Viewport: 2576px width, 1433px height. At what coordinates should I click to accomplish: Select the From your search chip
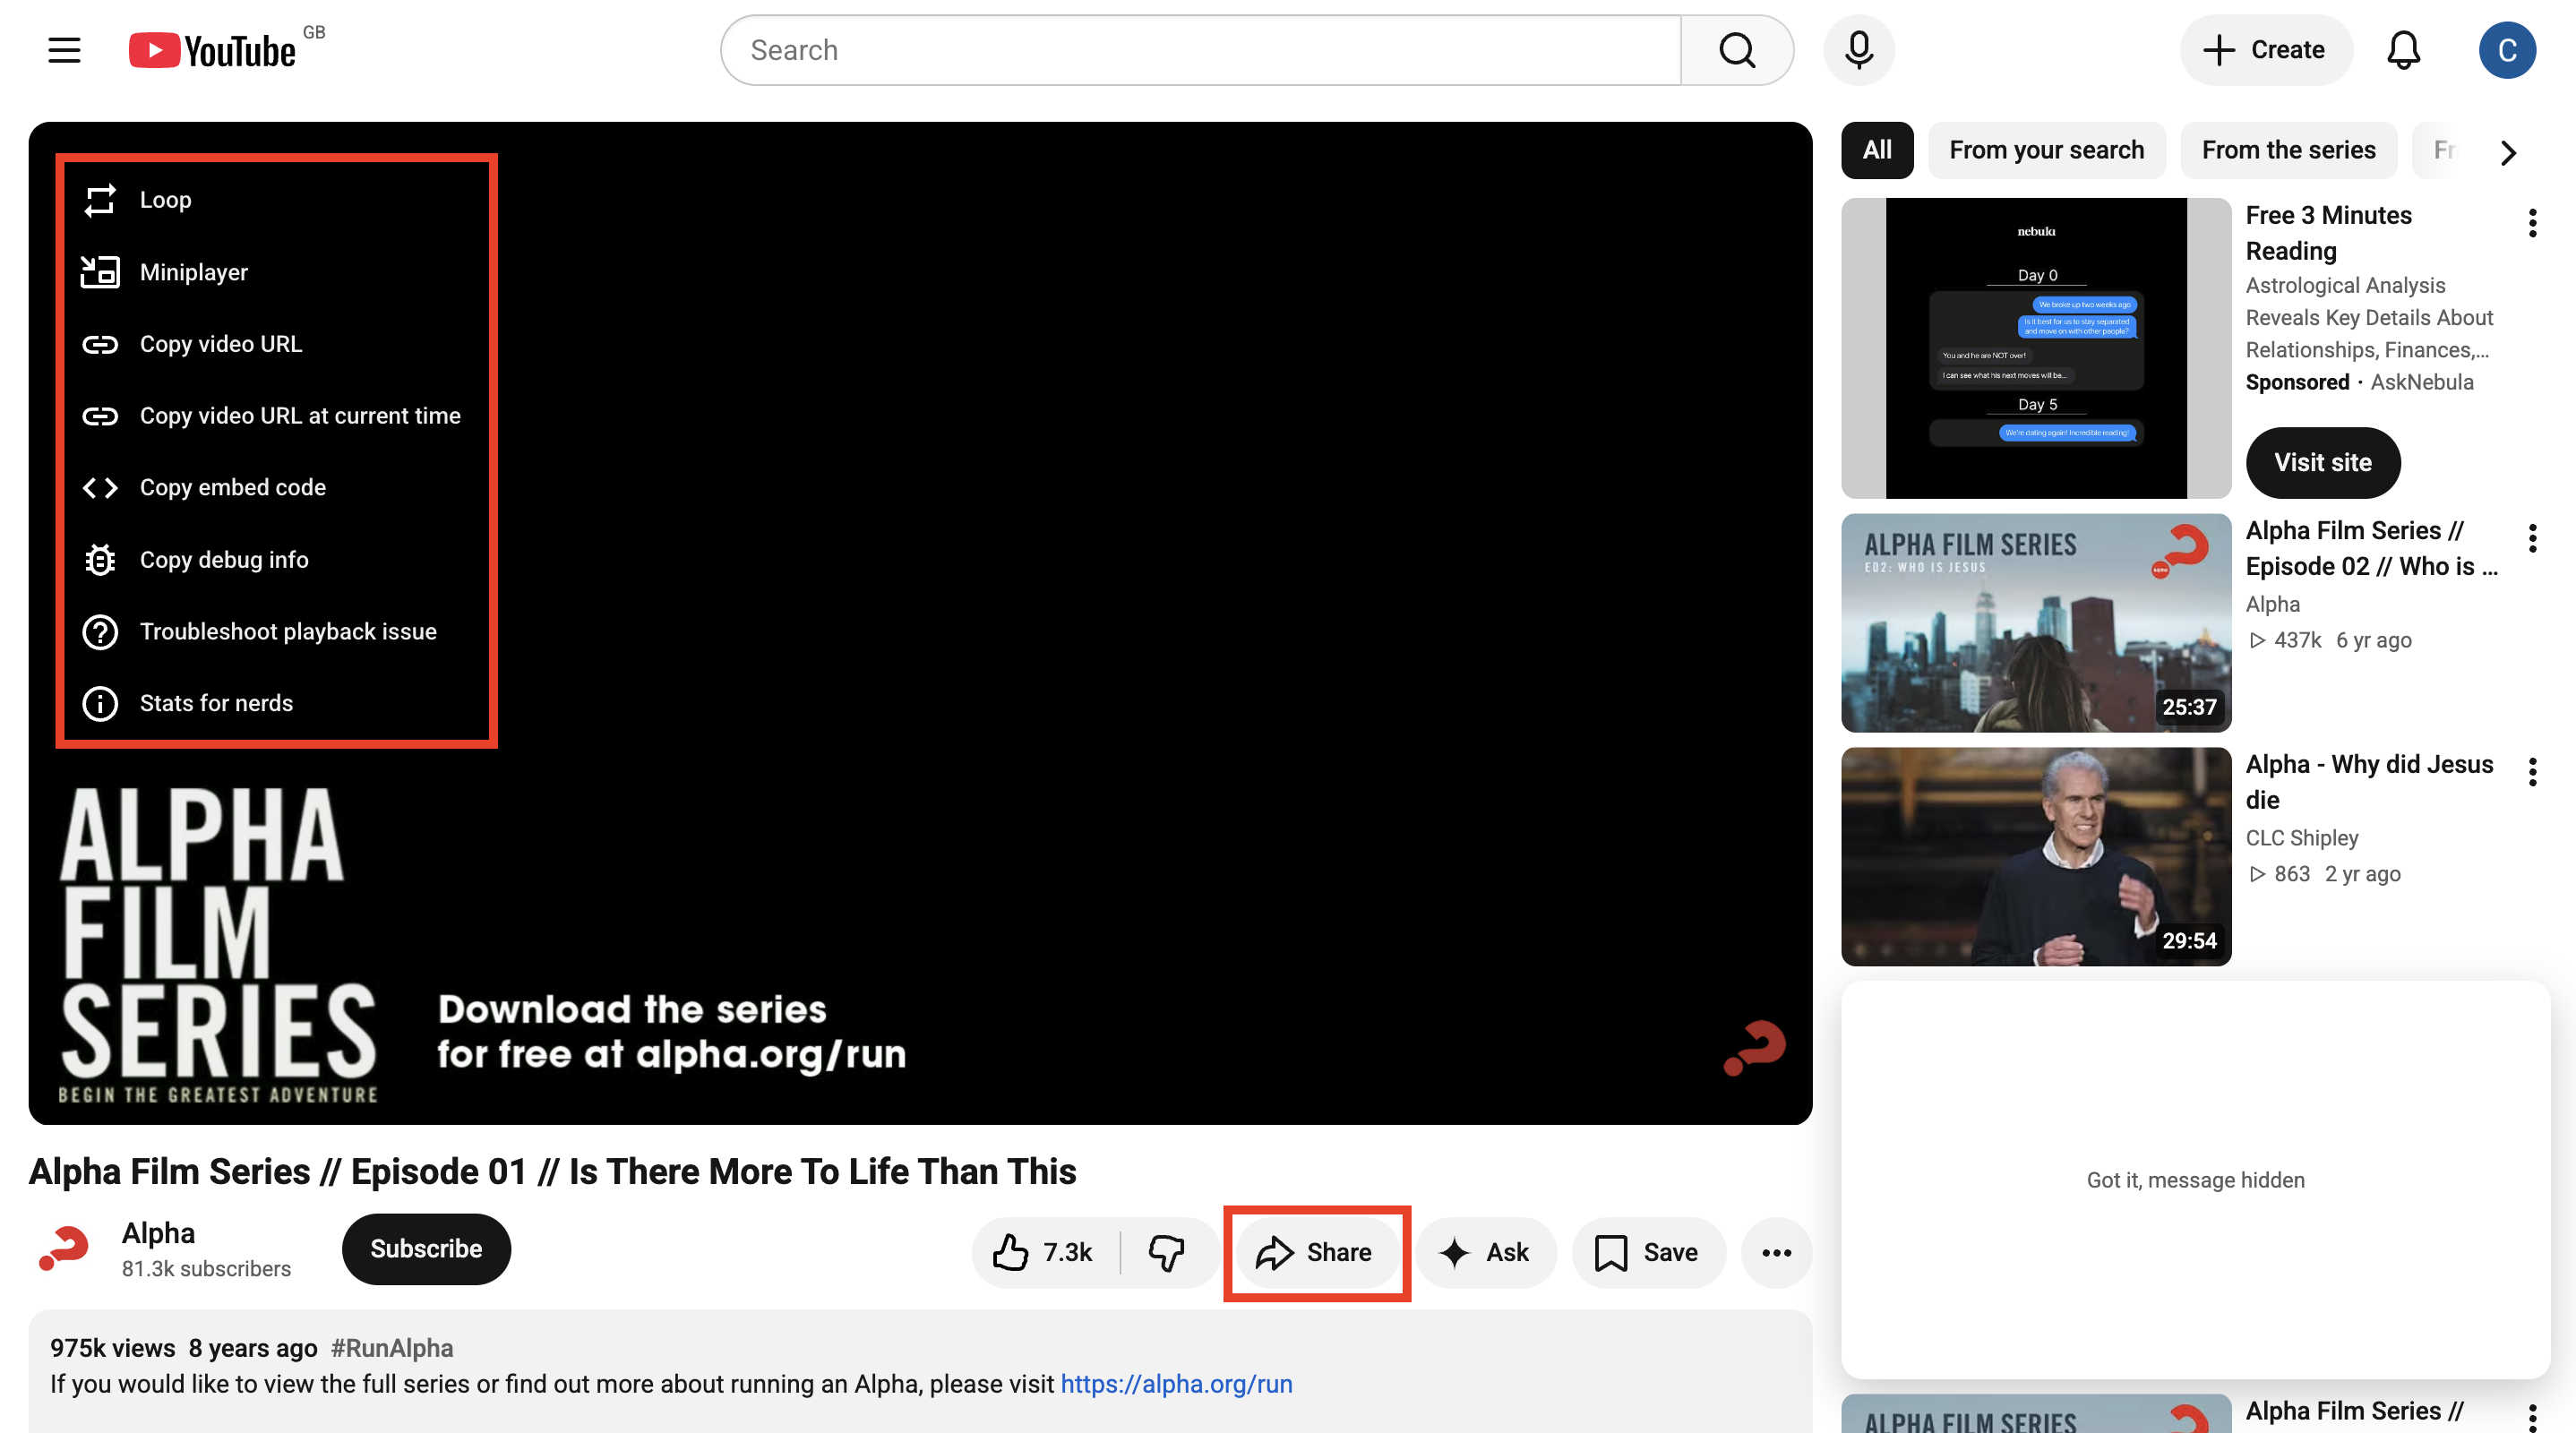click(2046, 150)
